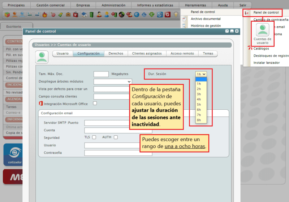Enable Integración Microsoft Office checkbox
Screen dimensions: 289x202
click(x=95, y=103)
